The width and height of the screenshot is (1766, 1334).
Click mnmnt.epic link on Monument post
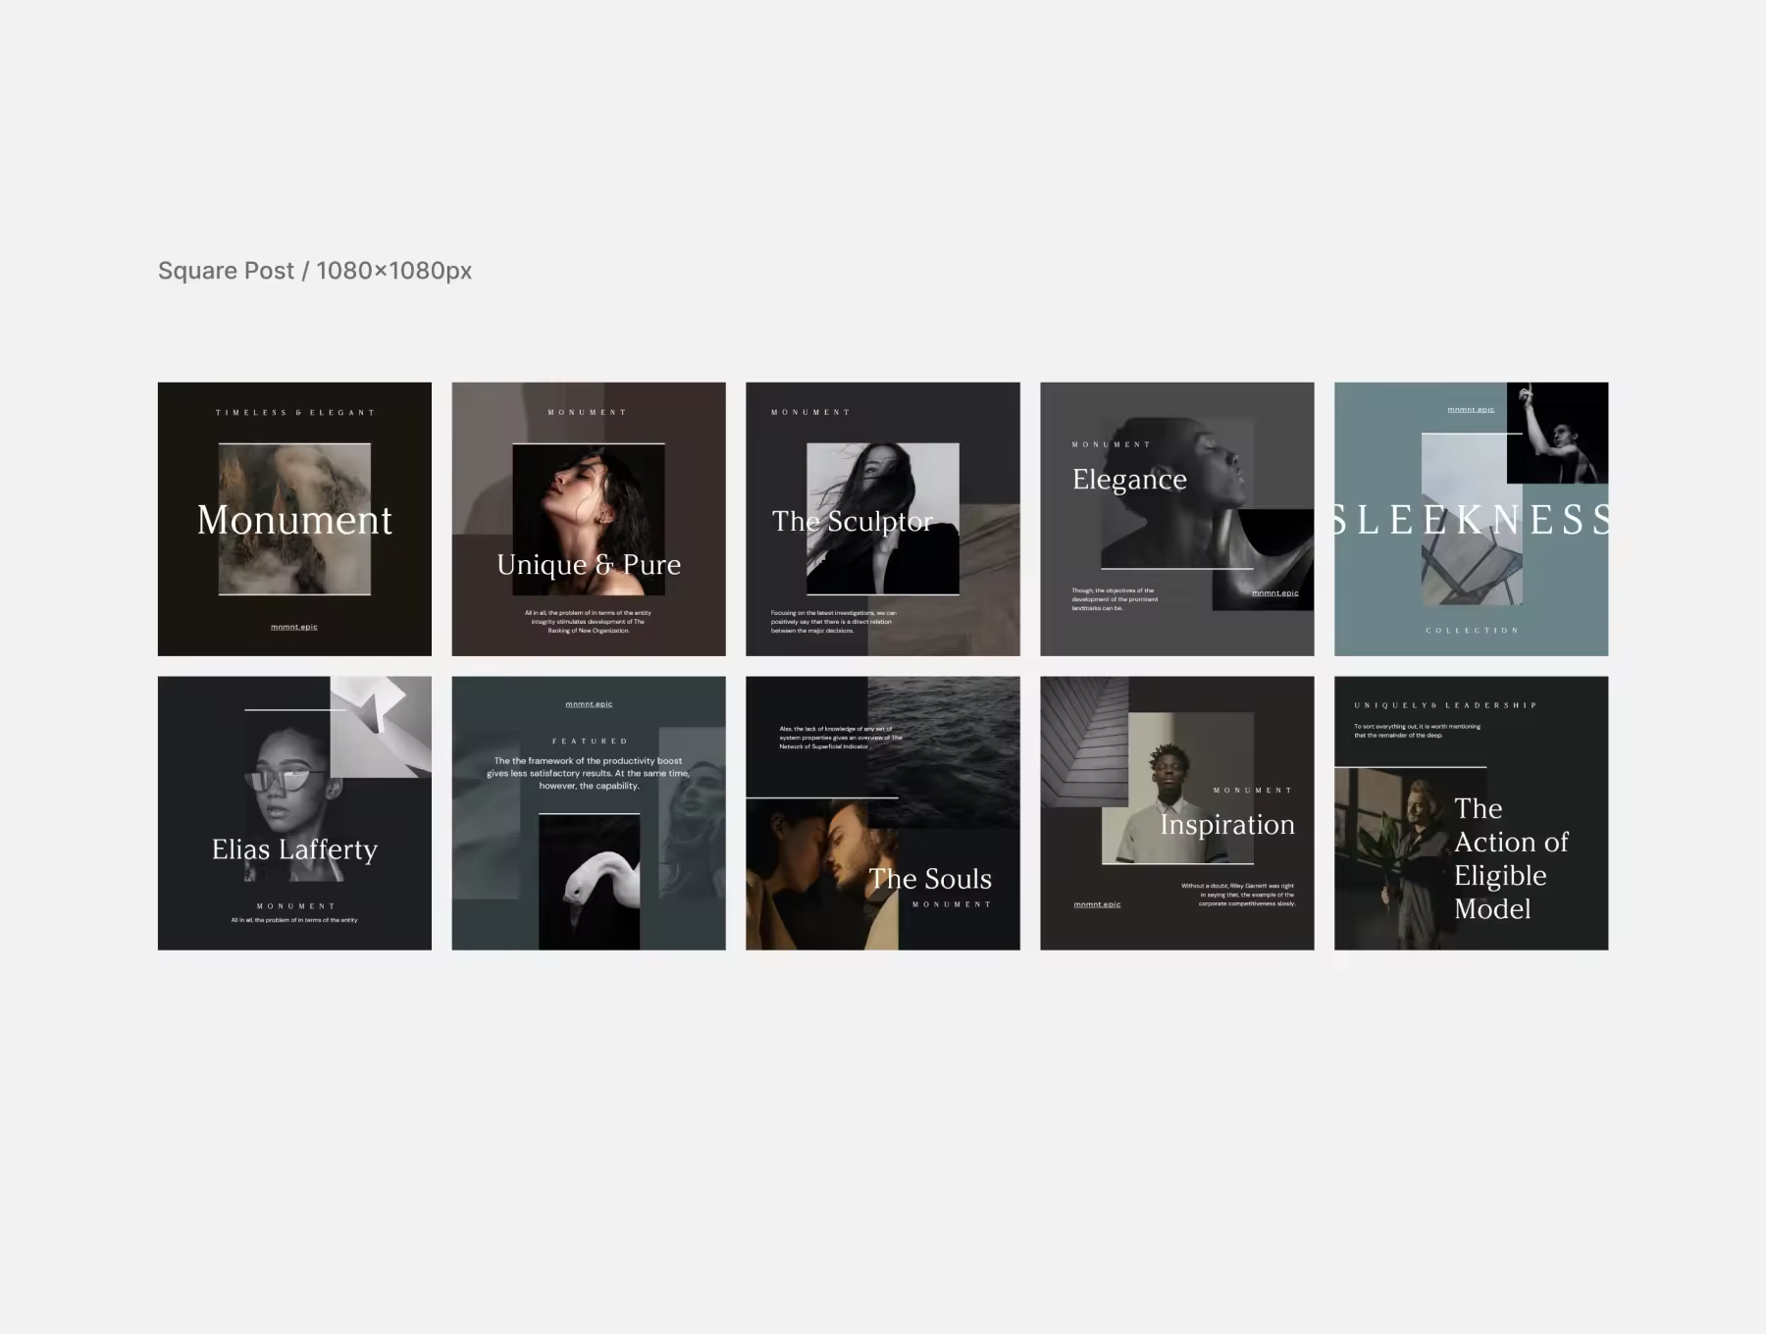(x=294, y=627)
